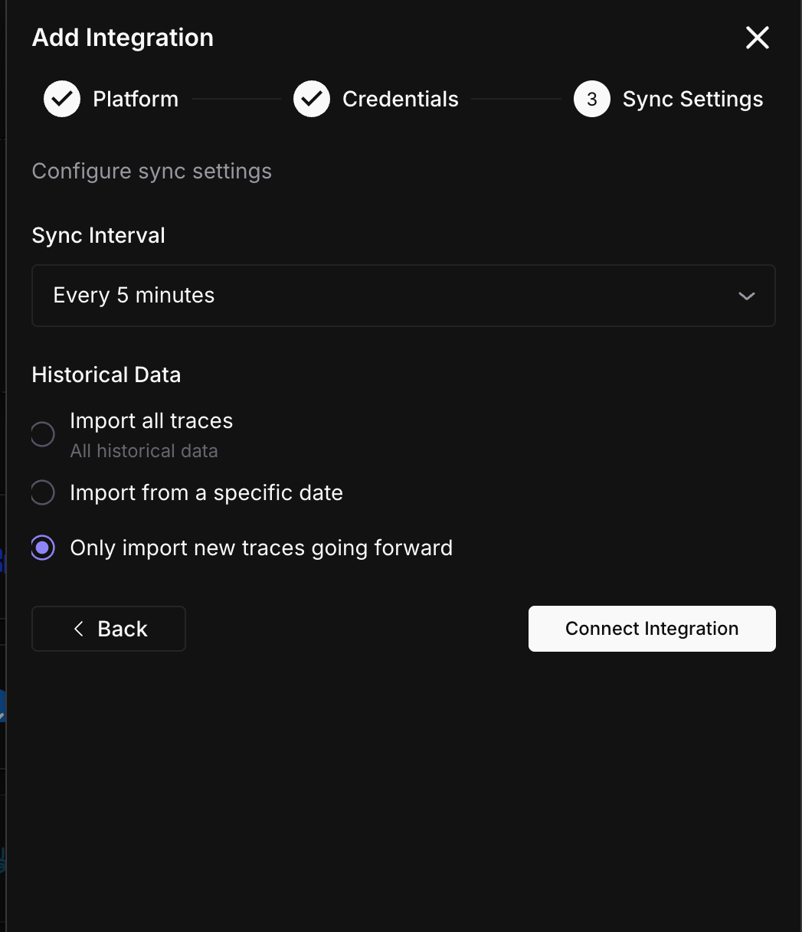Click the Historical Data section heading

pyautogui.click(x=106, y=374)
